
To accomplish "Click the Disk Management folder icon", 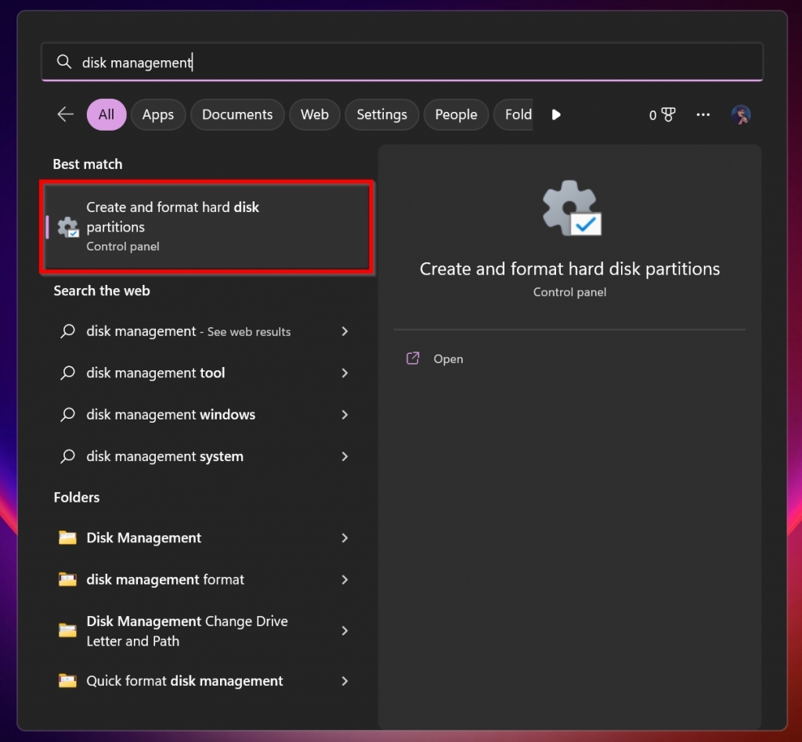I will click(67, 538).
